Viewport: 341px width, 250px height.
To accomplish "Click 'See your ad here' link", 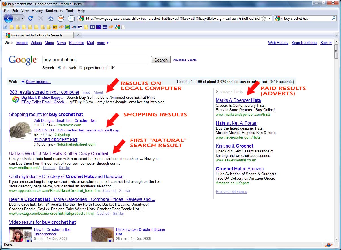I will 231,192.
